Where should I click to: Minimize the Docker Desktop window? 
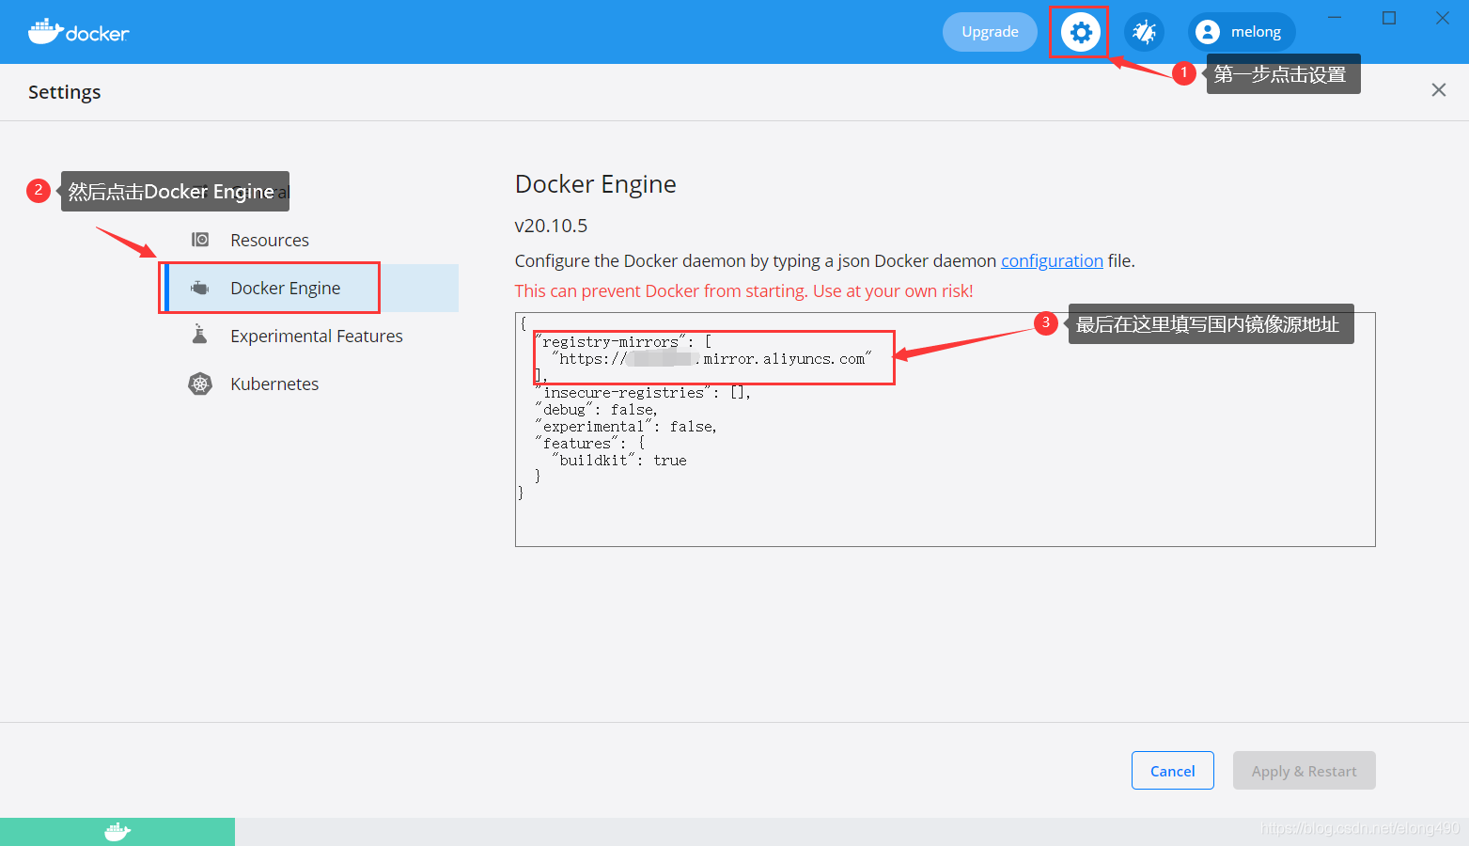tap(1335, 18)
